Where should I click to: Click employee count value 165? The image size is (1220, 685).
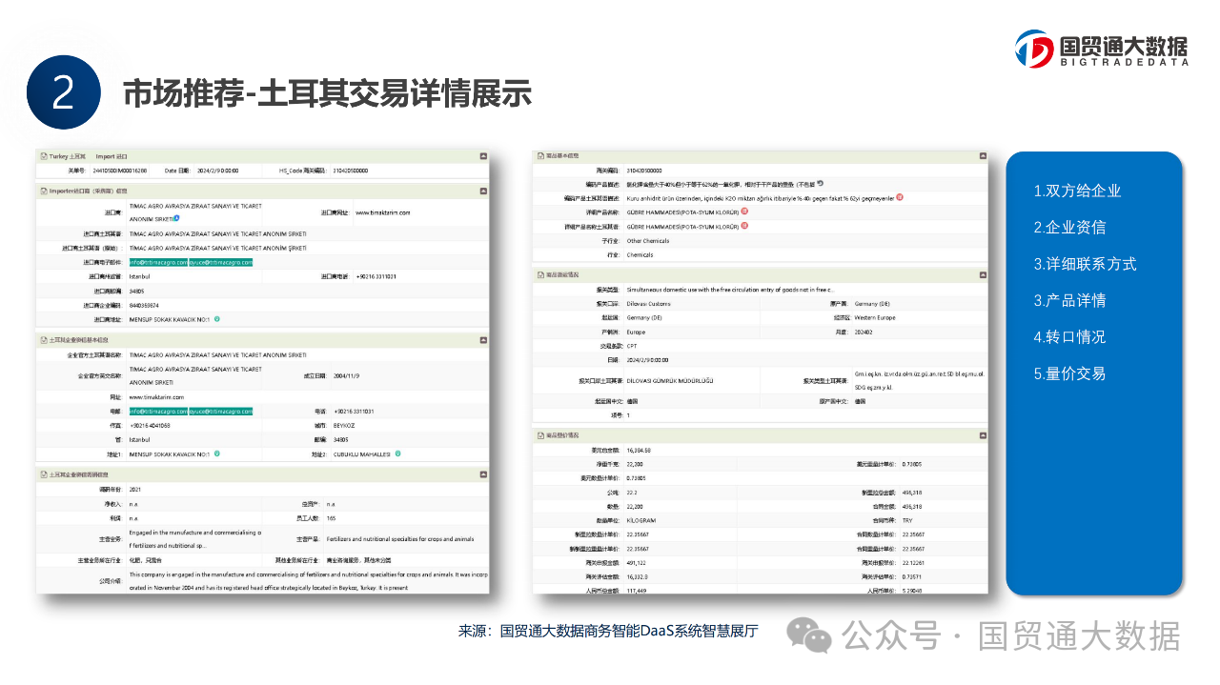331,517
